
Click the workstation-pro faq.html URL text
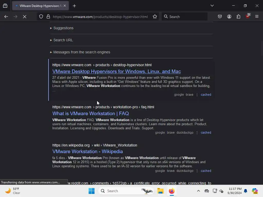pyautogui.click(x=103, y=107)
